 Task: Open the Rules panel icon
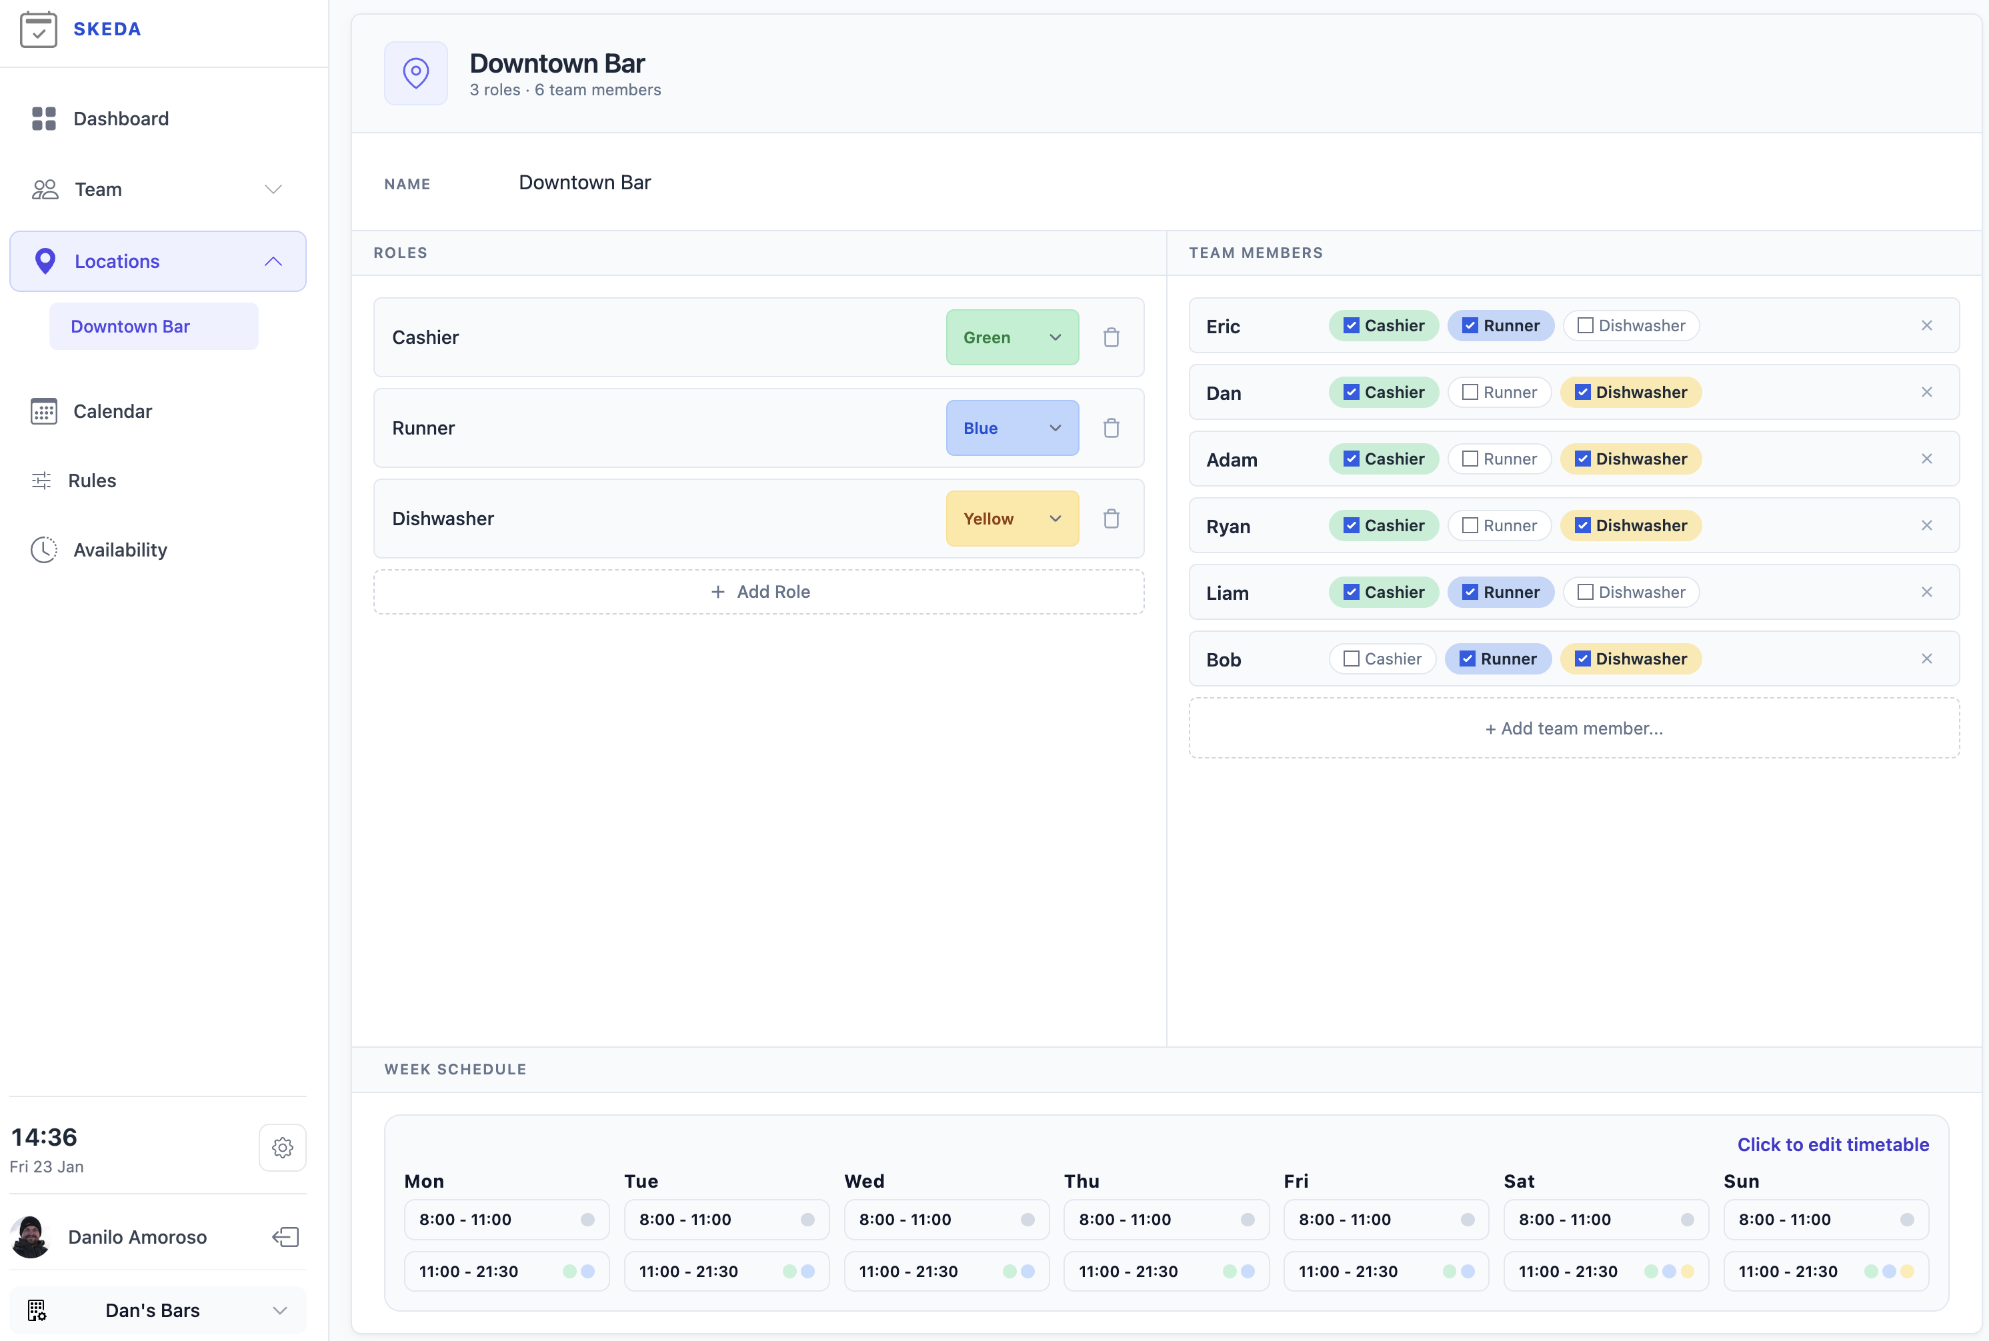pos(43,481)
